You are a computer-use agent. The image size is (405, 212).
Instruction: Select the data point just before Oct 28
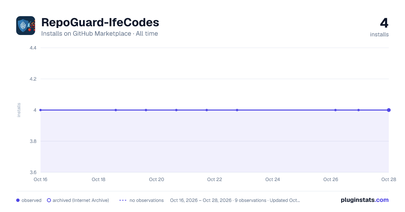click(x=358, y=110)
